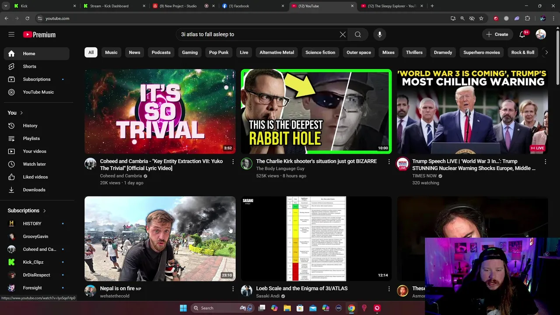Open the account avatar menu

pyautogui.click(x=541, y=35)
